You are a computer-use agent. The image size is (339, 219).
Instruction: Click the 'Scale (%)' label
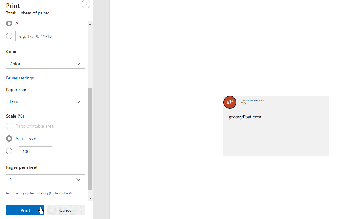click(15, 116)
